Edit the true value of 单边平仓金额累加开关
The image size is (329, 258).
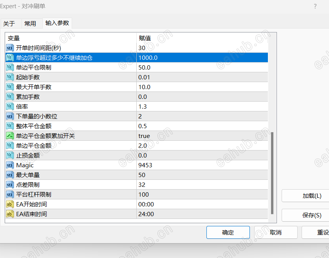pos(202,136)
